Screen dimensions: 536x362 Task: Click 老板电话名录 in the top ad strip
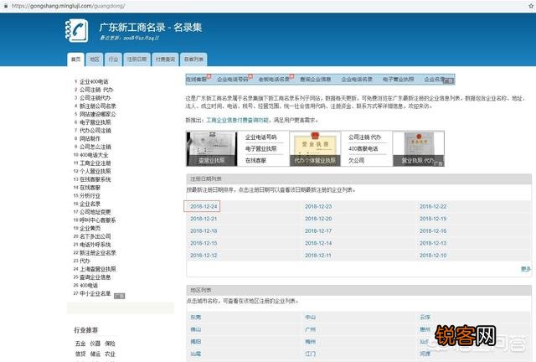[x=274, y=80]
